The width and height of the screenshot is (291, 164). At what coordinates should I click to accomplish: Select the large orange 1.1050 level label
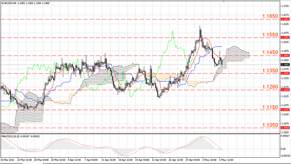click(270, 125)
